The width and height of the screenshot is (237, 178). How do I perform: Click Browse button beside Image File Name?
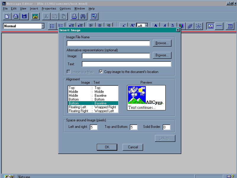point(162,43)
